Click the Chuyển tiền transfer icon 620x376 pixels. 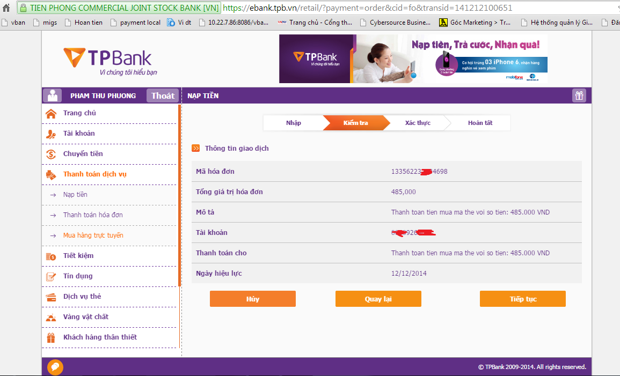coord(51,154)
